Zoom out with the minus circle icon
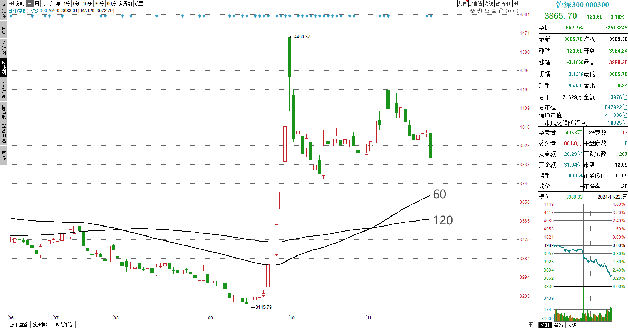The height and width of the screenshot is (328, 628). tap(515, 11)
